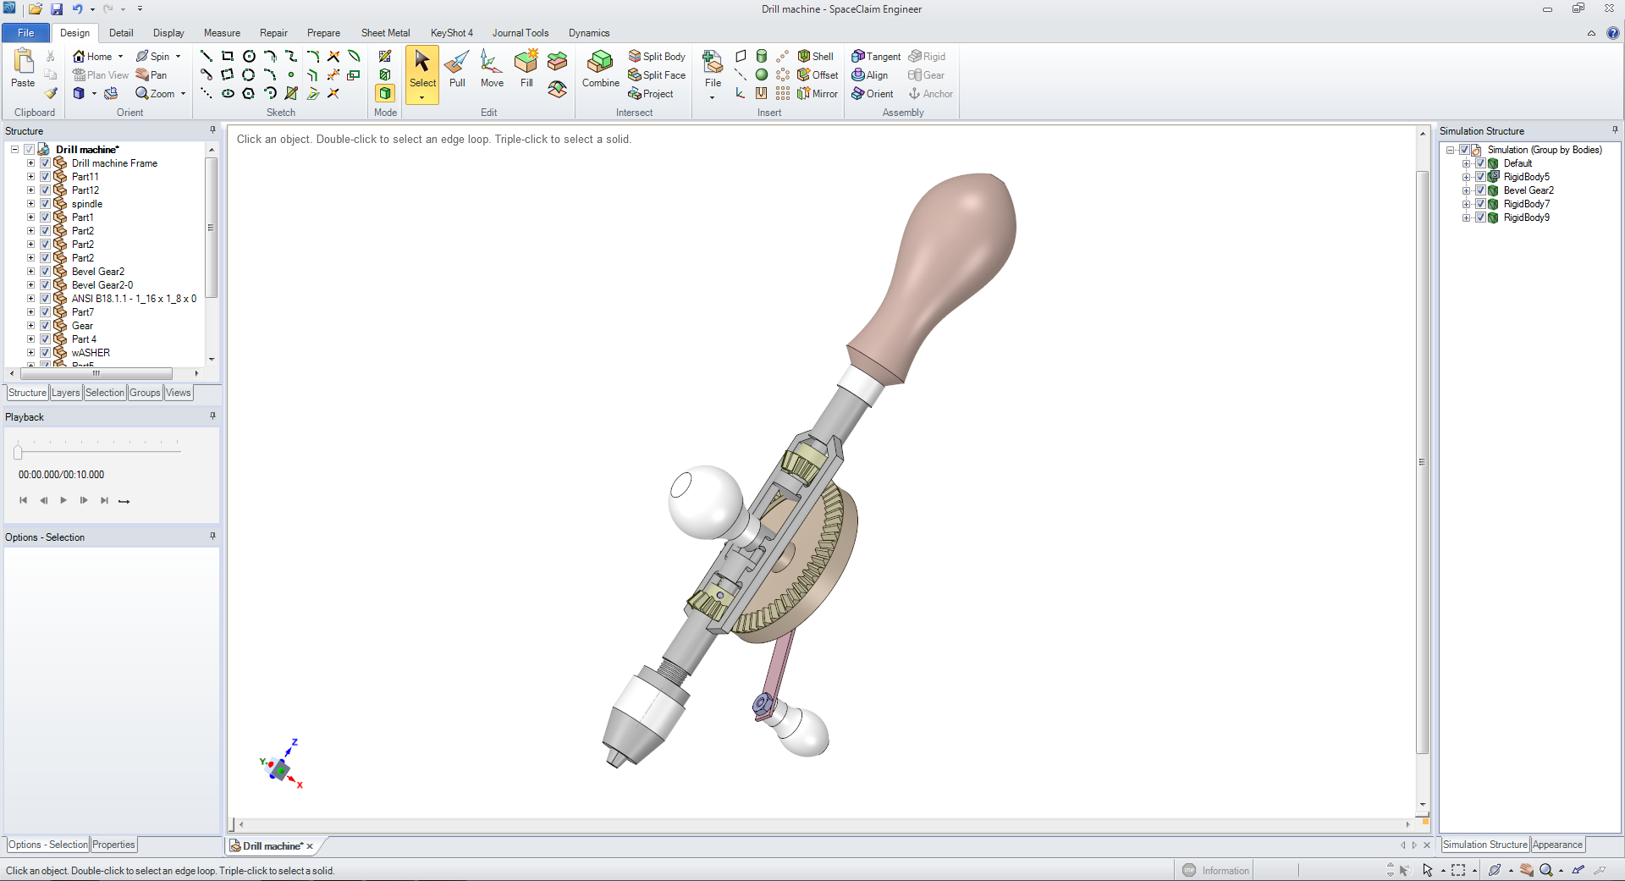The width and height of the screenshot is (1625, 881).
Task: Hide the spindle part
Action: pyautogui.click(x=45, y=203)
